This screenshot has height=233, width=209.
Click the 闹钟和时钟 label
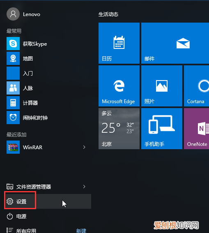point(35,118)
